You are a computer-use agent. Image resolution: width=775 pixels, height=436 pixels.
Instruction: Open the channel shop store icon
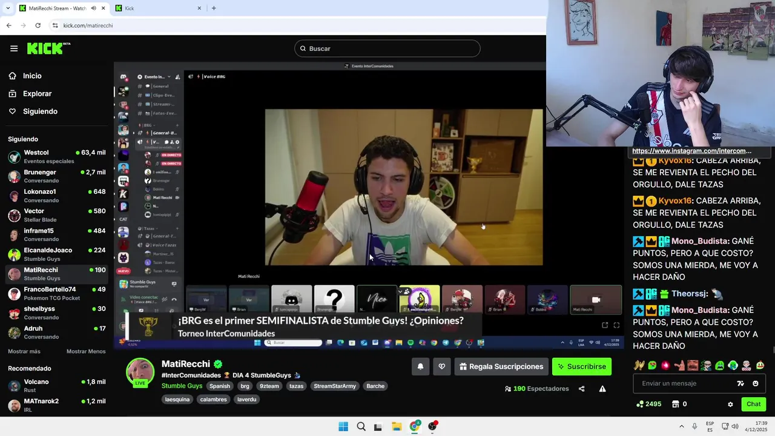pos(676,404)
